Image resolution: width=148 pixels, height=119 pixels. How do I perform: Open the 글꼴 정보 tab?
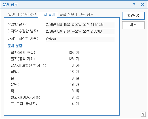click(x=67, y=14)
